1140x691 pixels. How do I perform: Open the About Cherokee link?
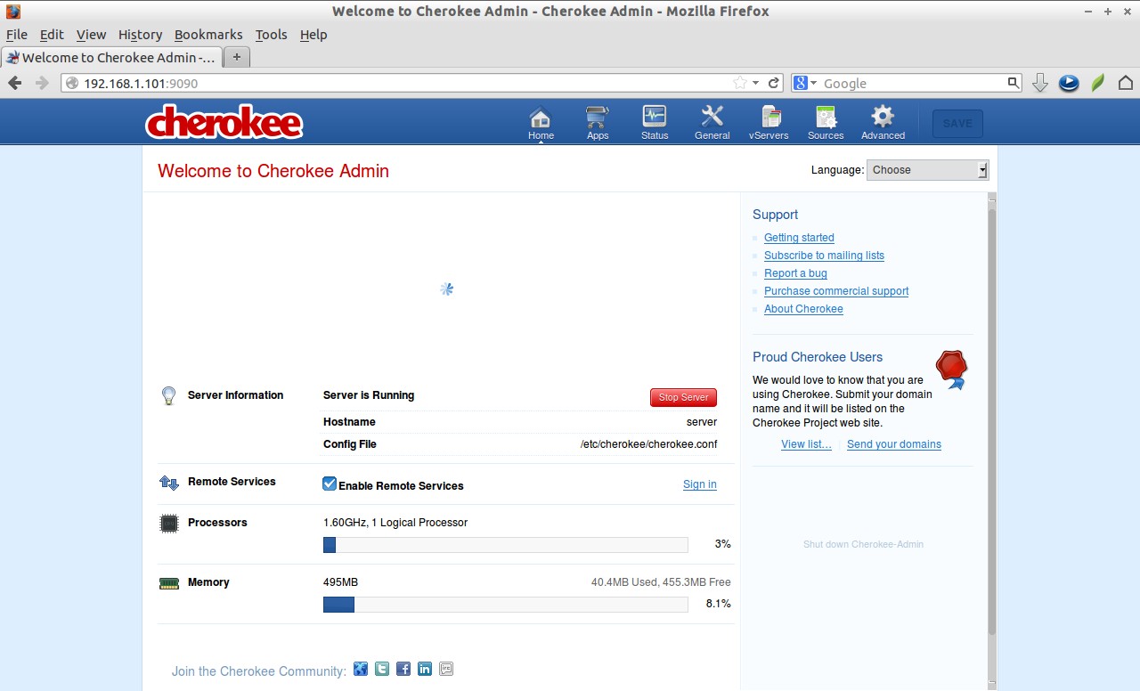[x=803, y=309]
